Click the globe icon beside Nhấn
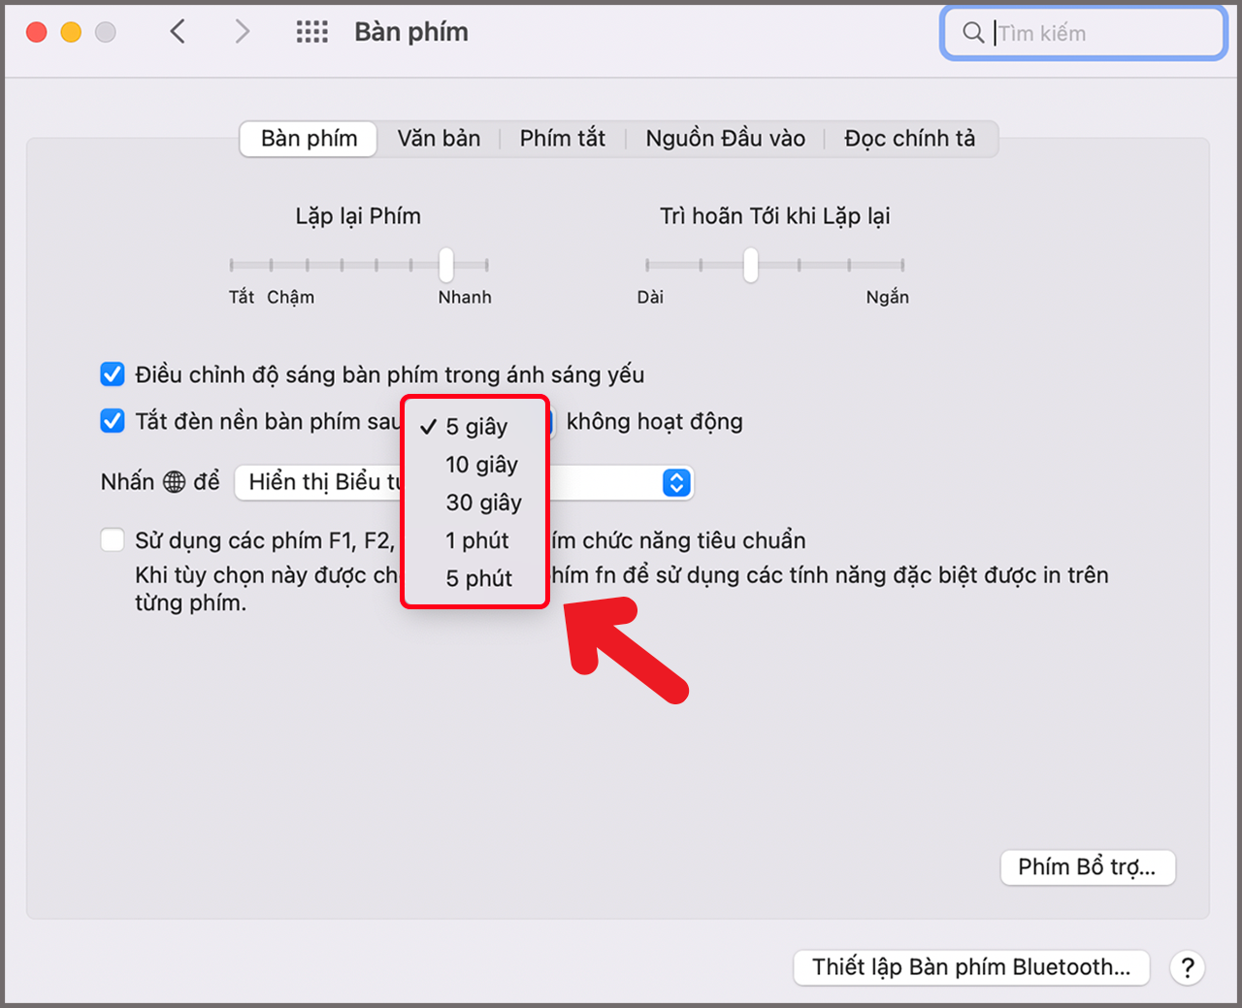This screenshot has width=1242, height=1008. (174, 481)
